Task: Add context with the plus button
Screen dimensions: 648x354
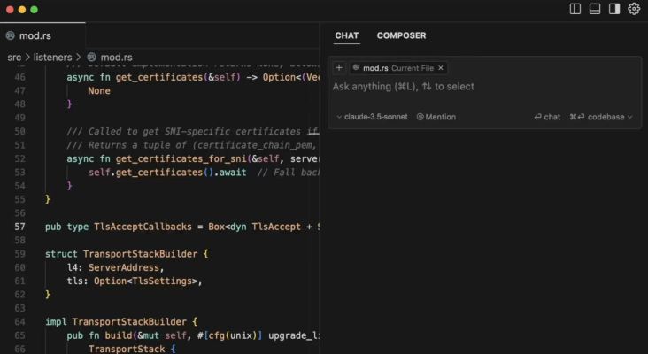Action: [x=339, y=68]
